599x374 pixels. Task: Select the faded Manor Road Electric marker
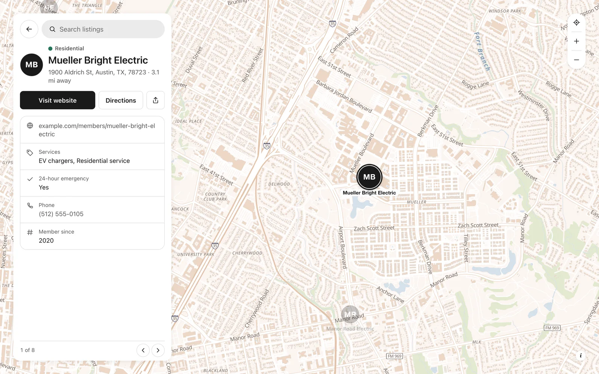point(350,315)
